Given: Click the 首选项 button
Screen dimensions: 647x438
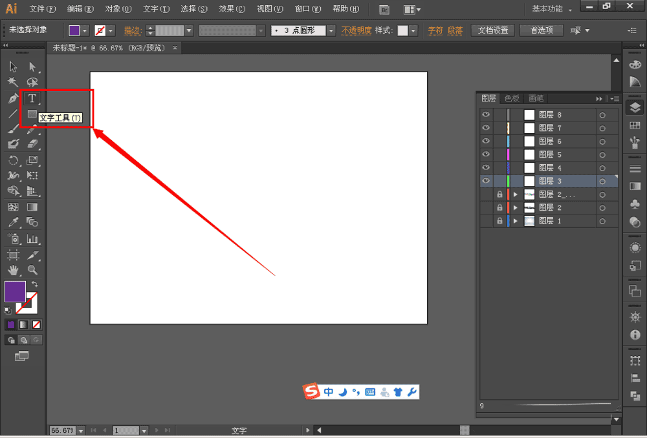Looking at the screenshot, I should 542,30.
